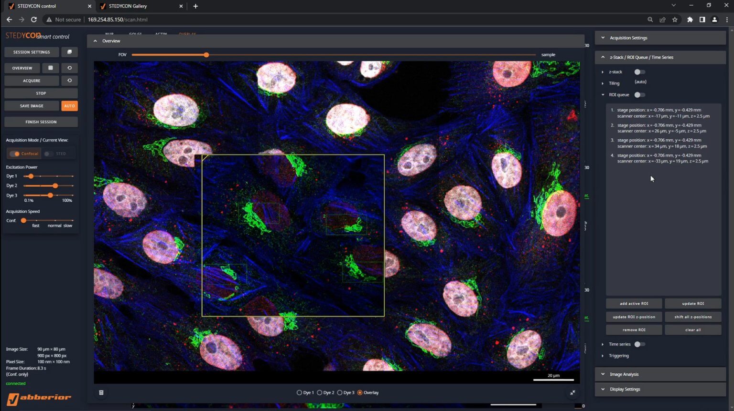Click the collapse-view arrows icon below the image
Screen dimensions: 734x411
click(572, 392)
